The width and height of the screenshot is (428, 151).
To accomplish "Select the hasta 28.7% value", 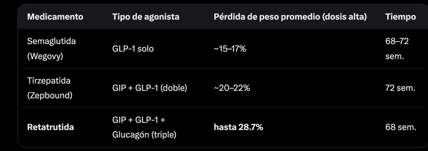I will (238, 127).
